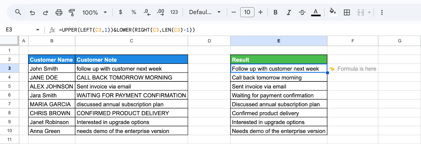Select result cell Needs demo of the enterprise version
The image size is (421, 144).
tap(279, 131)
